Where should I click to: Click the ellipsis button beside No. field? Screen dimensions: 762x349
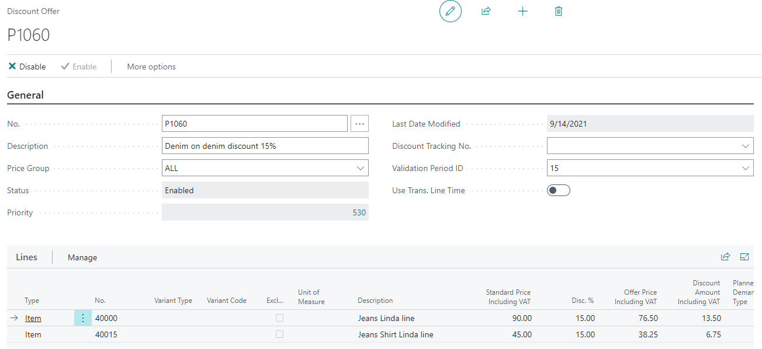pos(359,124)
